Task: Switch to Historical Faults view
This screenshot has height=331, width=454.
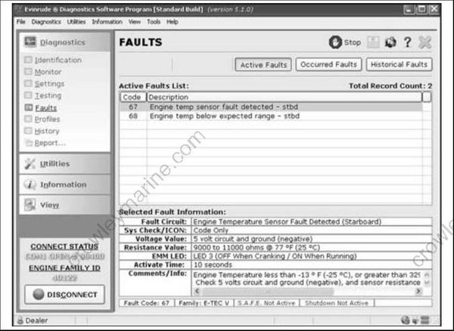Action: coord(399,65)
